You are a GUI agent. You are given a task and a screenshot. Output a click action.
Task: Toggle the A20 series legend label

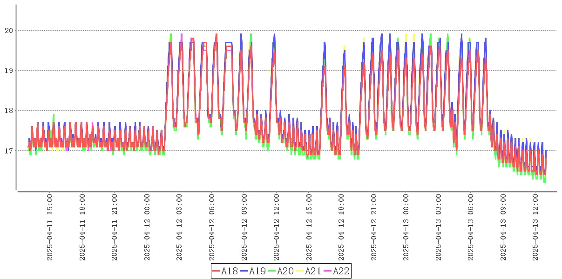[x=285, y=271]
